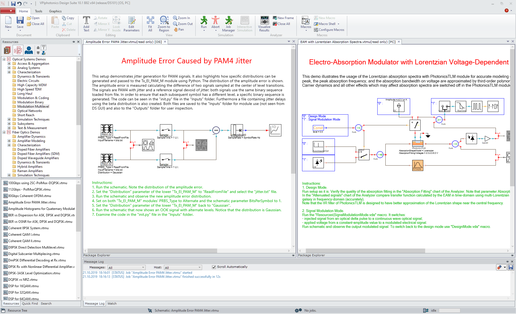This screenshot has height=314, width=516.
Task: Open Package Explorer in left schematic pane
Action: coord(97,255)
